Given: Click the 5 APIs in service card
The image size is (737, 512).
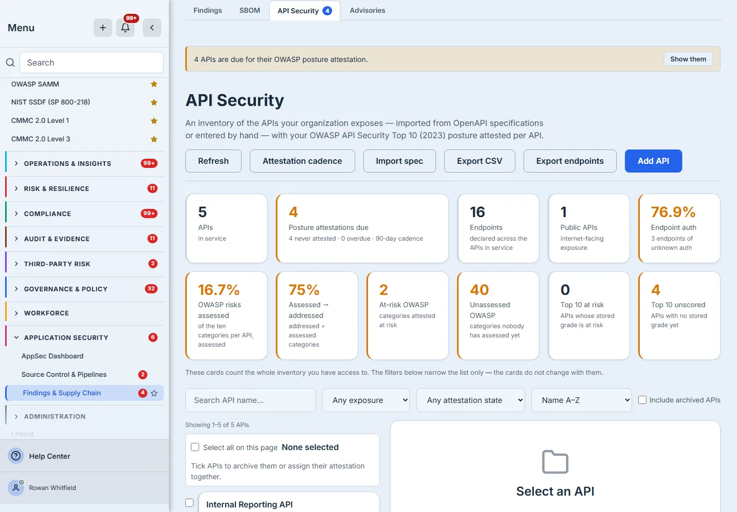Looking at the screenshot, I should 227,228.
